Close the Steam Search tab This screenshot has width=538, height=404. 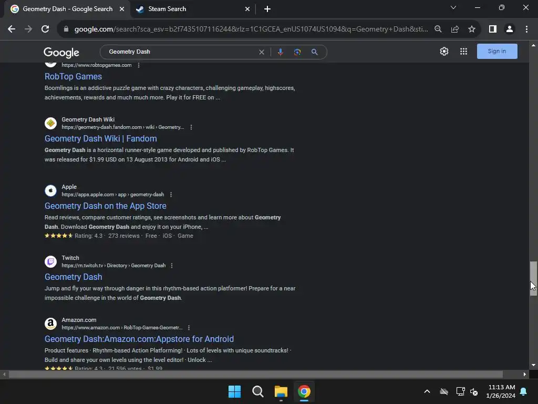(247, 9)
